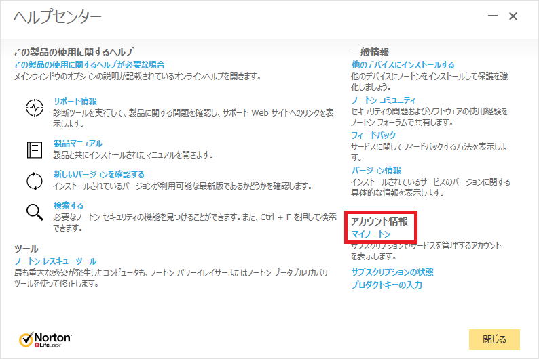Click the 一般情報 section heading
Screen dimensions: 539x359
tap(370, 52)
